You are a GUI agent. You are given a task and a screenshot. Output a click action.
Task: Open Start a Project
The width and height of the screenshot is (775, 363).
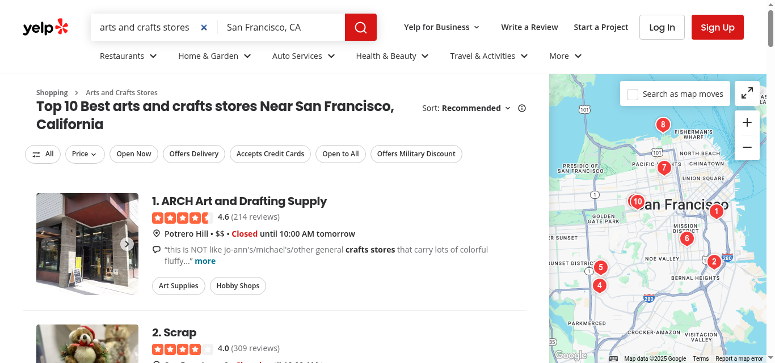point(601,27)
